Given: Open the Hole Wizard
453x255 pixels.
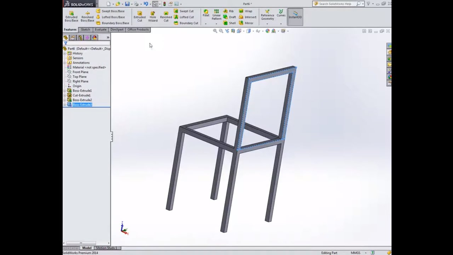Looking at the screenshot, I should tap(153, 17).
